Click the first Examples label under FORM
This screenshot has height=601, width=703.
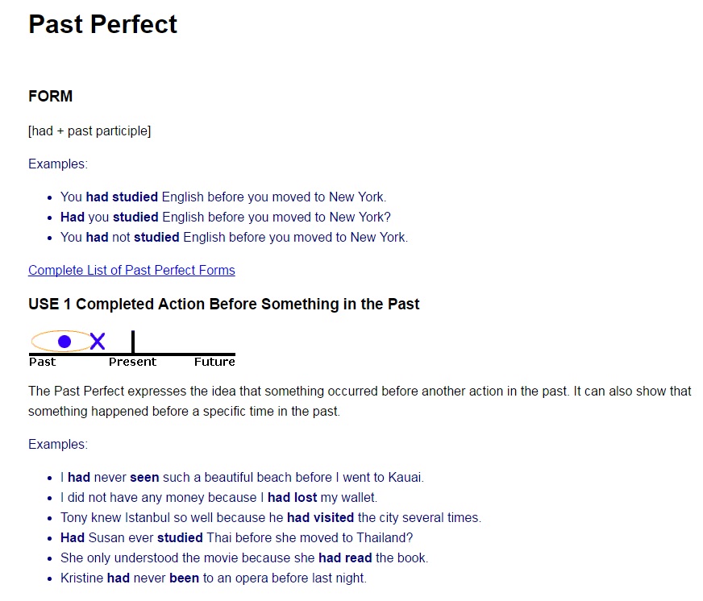tap(57, 164)
